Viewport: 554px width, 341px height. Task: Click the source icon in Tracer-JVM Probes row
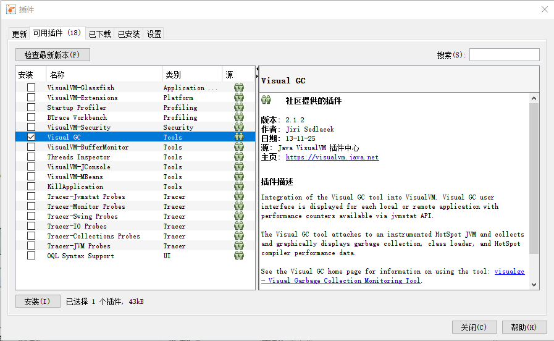(239, 246)
